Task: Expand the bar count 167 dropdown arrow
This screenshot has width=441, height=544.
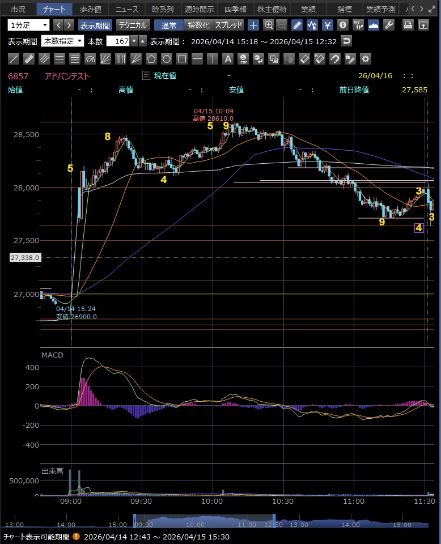Action: (134, 41)
